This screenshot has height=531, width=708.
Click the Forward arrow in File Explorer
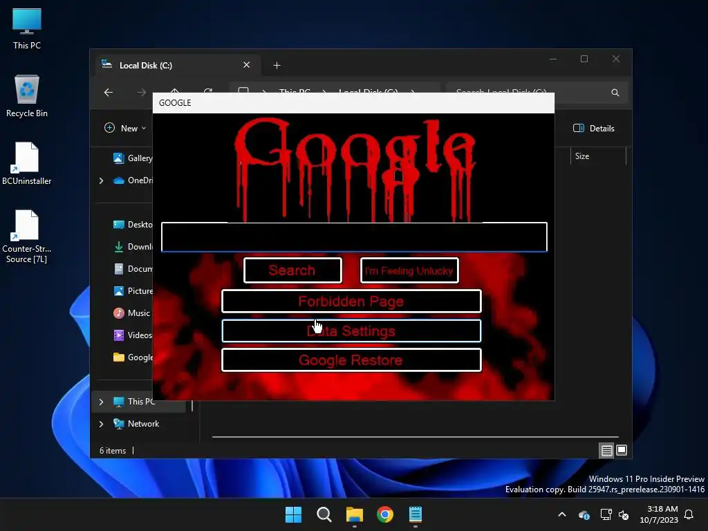click(x=141, y=93)
